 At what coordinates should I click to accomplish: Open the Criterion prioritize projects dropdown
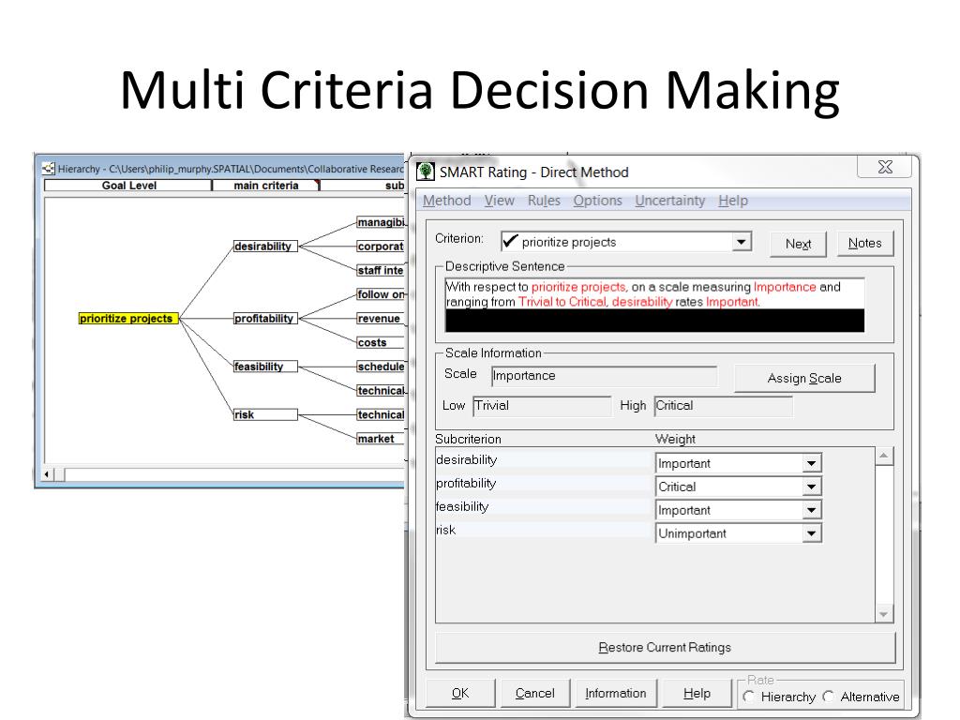point(742,242)
